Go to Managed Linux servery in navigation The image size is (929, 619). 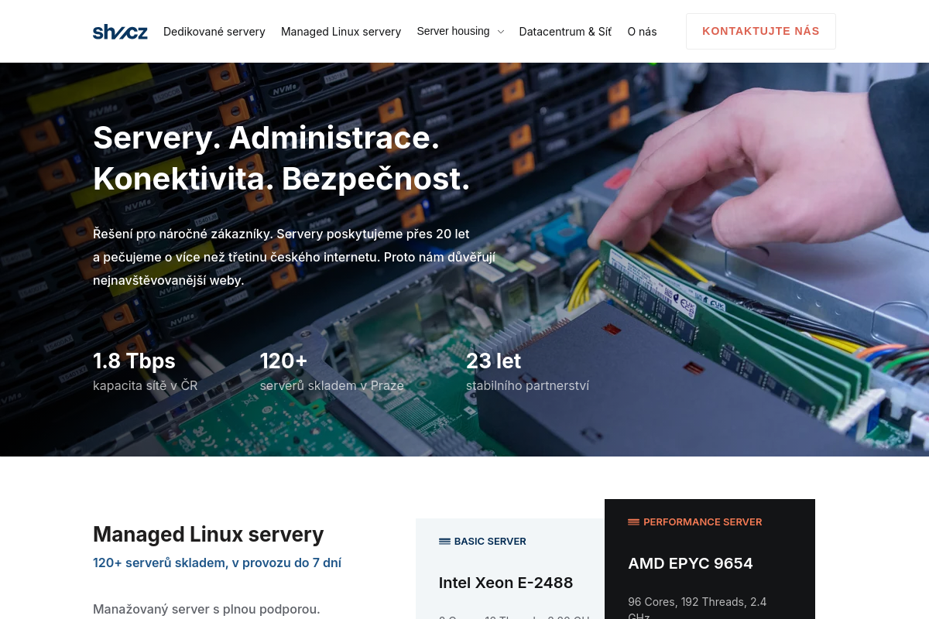pos(341,32)
